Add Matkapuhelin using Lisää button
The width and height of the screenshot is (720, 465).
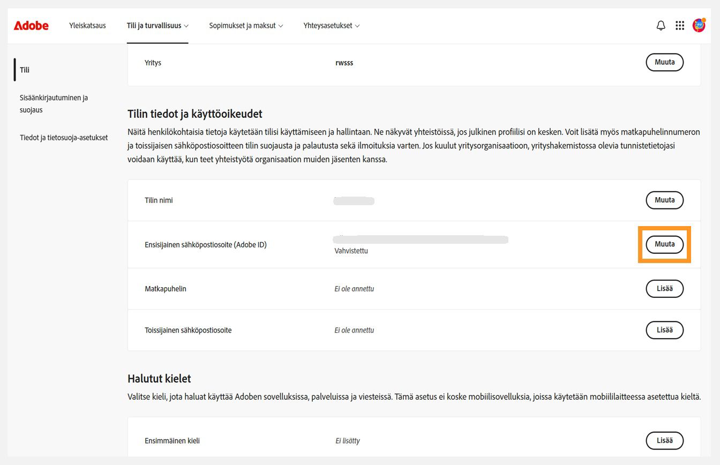664,288
